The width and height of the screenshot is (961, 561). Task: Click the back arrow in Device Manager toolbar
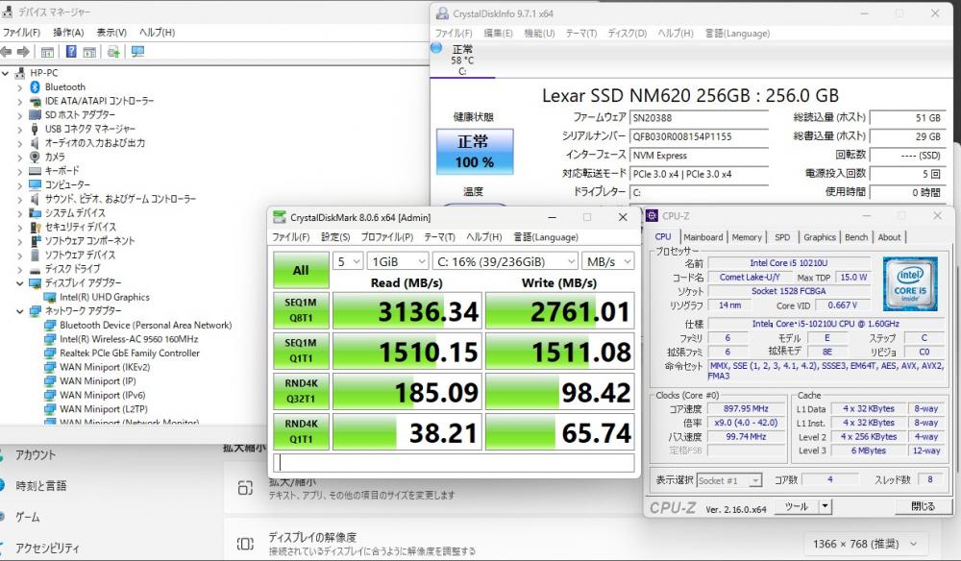pyautogui.click(x=7, y=52)
